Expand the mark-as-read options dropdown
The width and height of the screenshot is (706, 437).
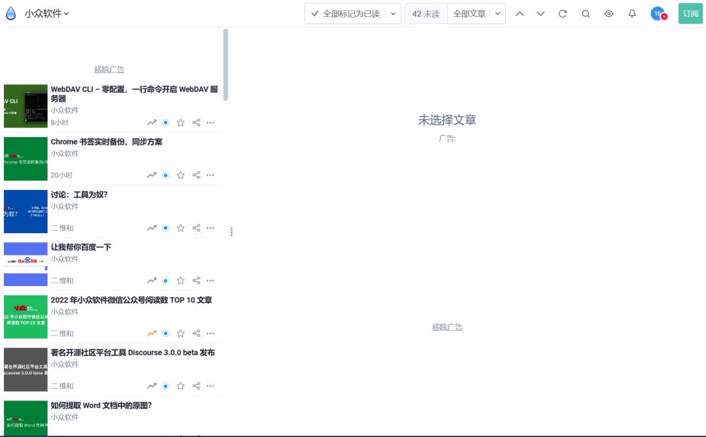tap(394, 13)
